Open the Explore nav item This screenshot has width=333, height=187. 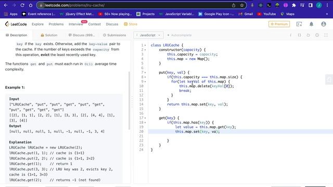point(37,24)
